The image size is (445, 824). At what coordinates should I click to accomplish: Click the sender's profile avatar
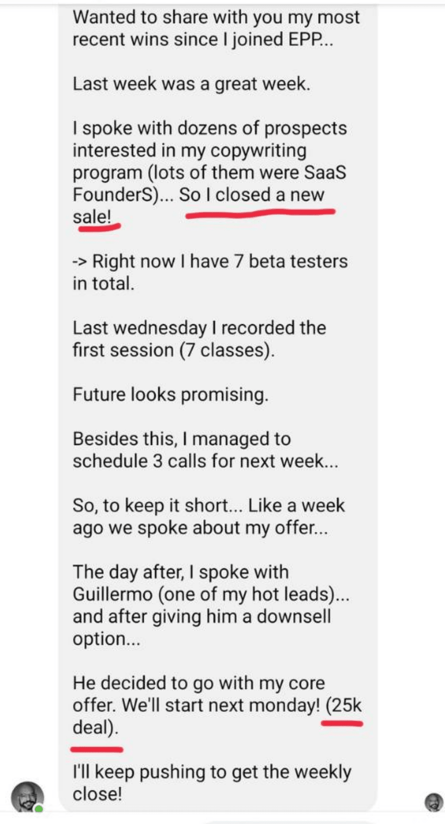pyautogui.click(x=27, y=797)
